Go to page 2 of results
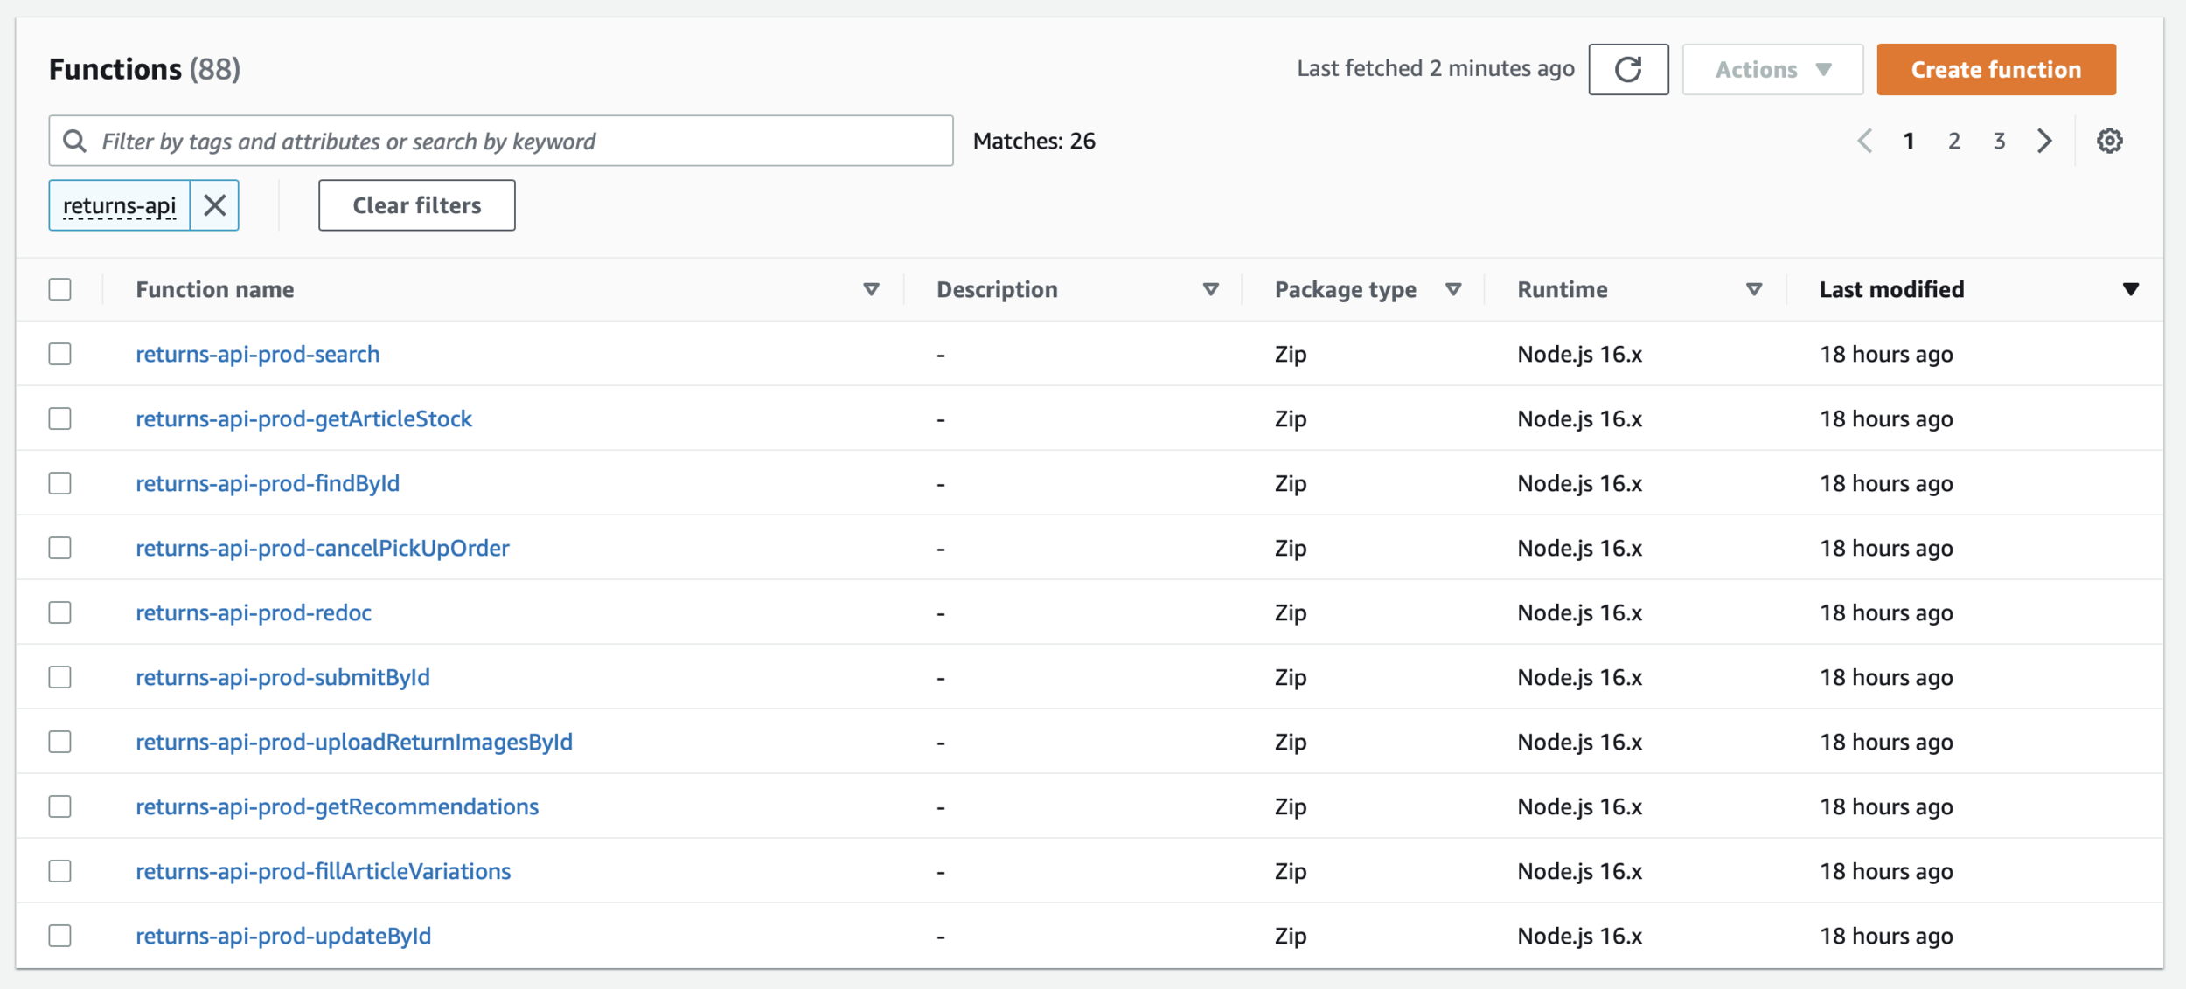 tap(1953, 141)
